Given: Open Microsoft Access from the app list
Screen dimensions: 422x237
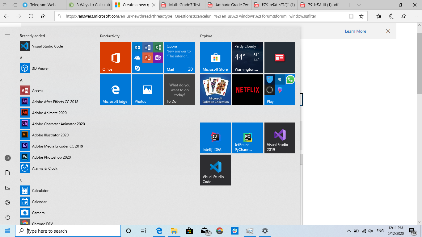Looking at the screenshot, I should (x=56, y=91).
